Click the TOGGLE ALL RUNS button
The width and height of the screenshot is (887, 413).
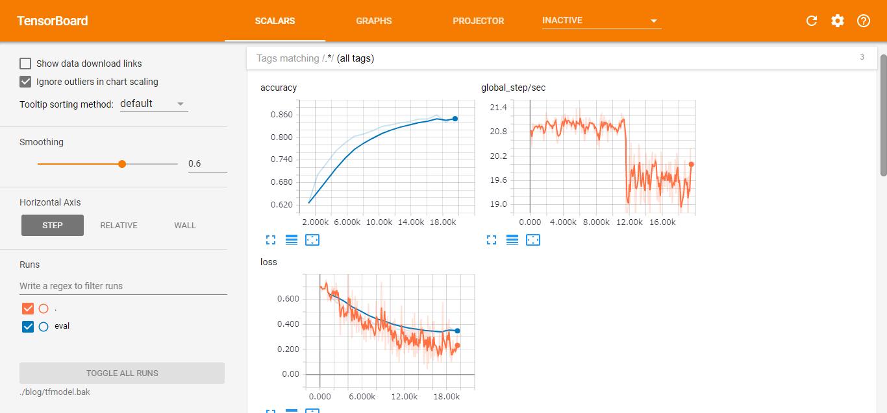coord(122,373)
